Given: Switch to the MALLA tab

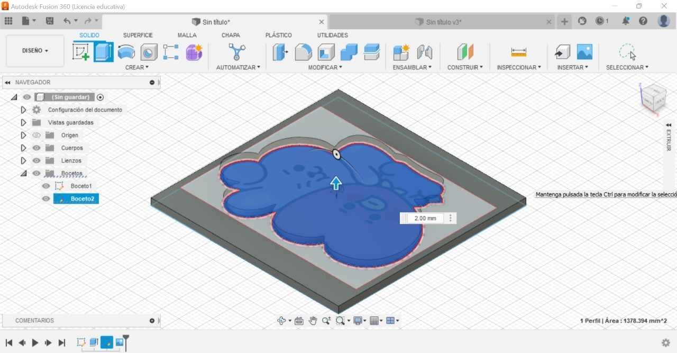Looking at the screenshot, I should tap(187, 35).
